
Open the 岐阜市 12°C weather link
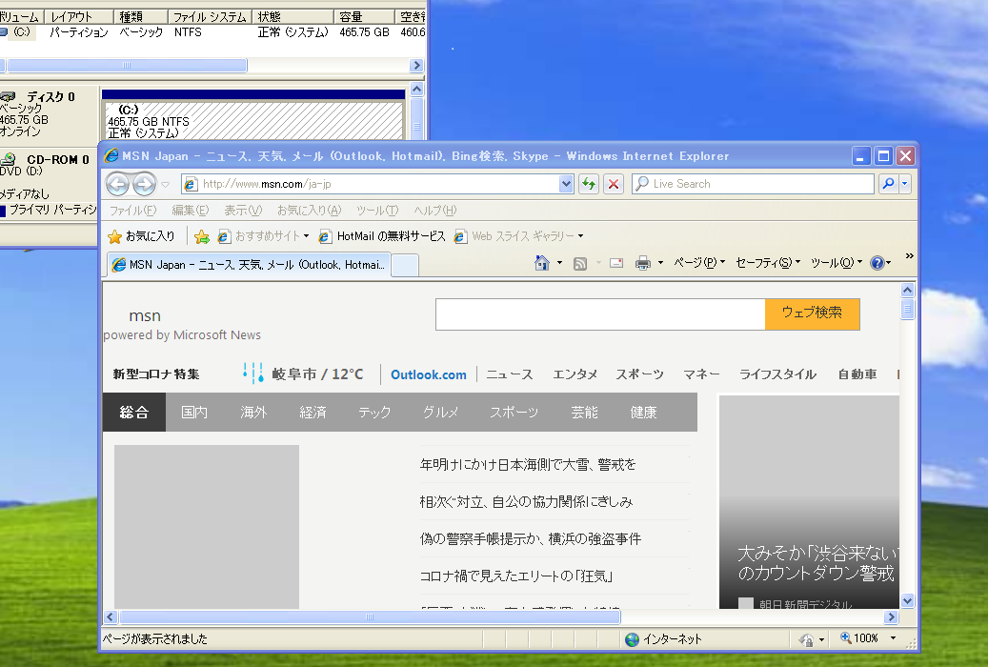pos(304,374)
